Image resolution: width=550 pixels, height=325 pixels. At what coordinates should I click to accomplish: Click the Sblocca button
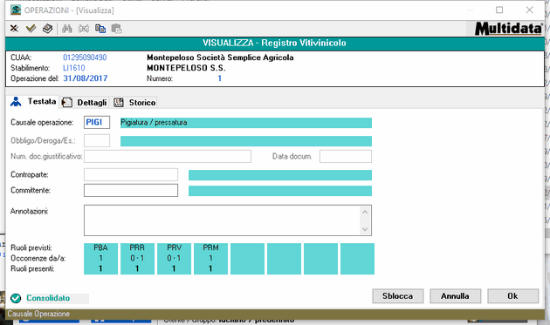pos(398,296)
